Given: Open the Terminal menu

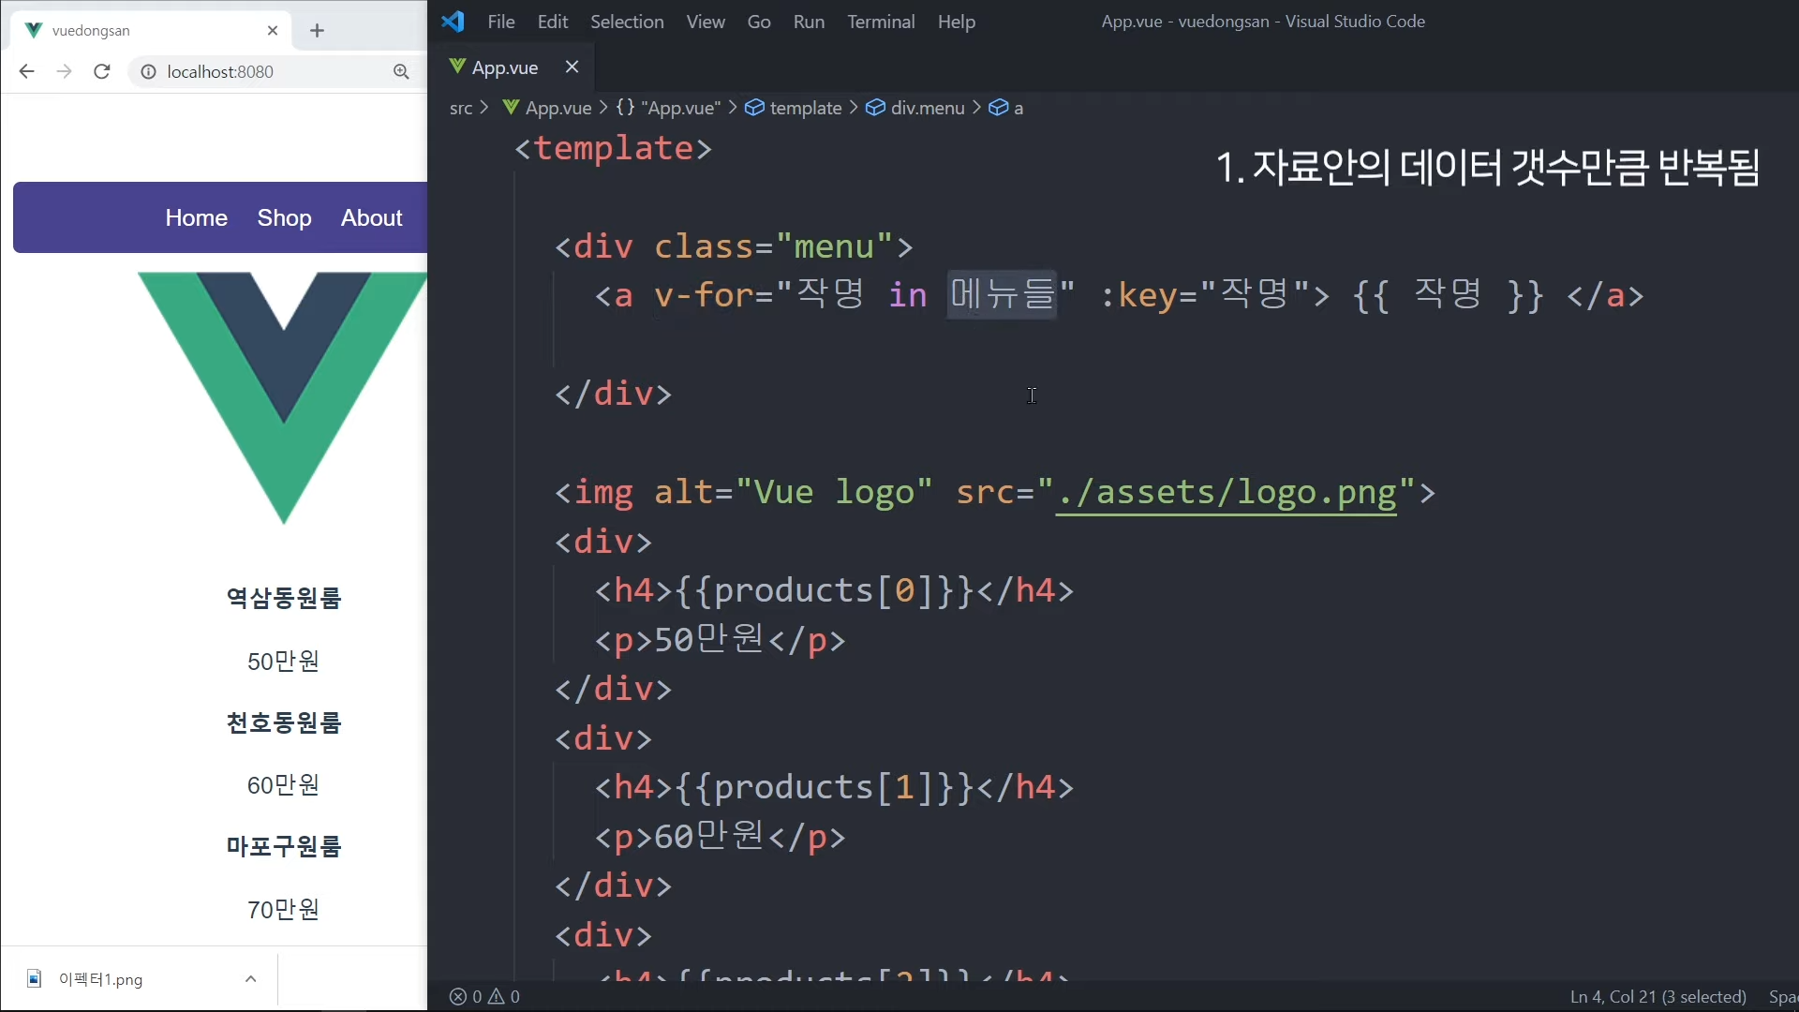Looking at the screenshot, I should pyautogui.click(x=881, y=22).
